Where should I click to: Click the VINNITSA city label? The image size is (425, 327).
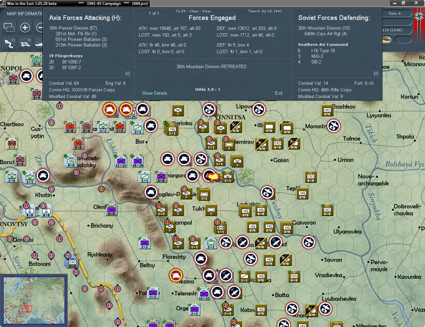tap(230, 117)
